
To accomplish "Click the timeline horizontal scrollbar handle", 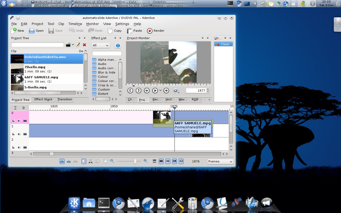I will 51,154.
